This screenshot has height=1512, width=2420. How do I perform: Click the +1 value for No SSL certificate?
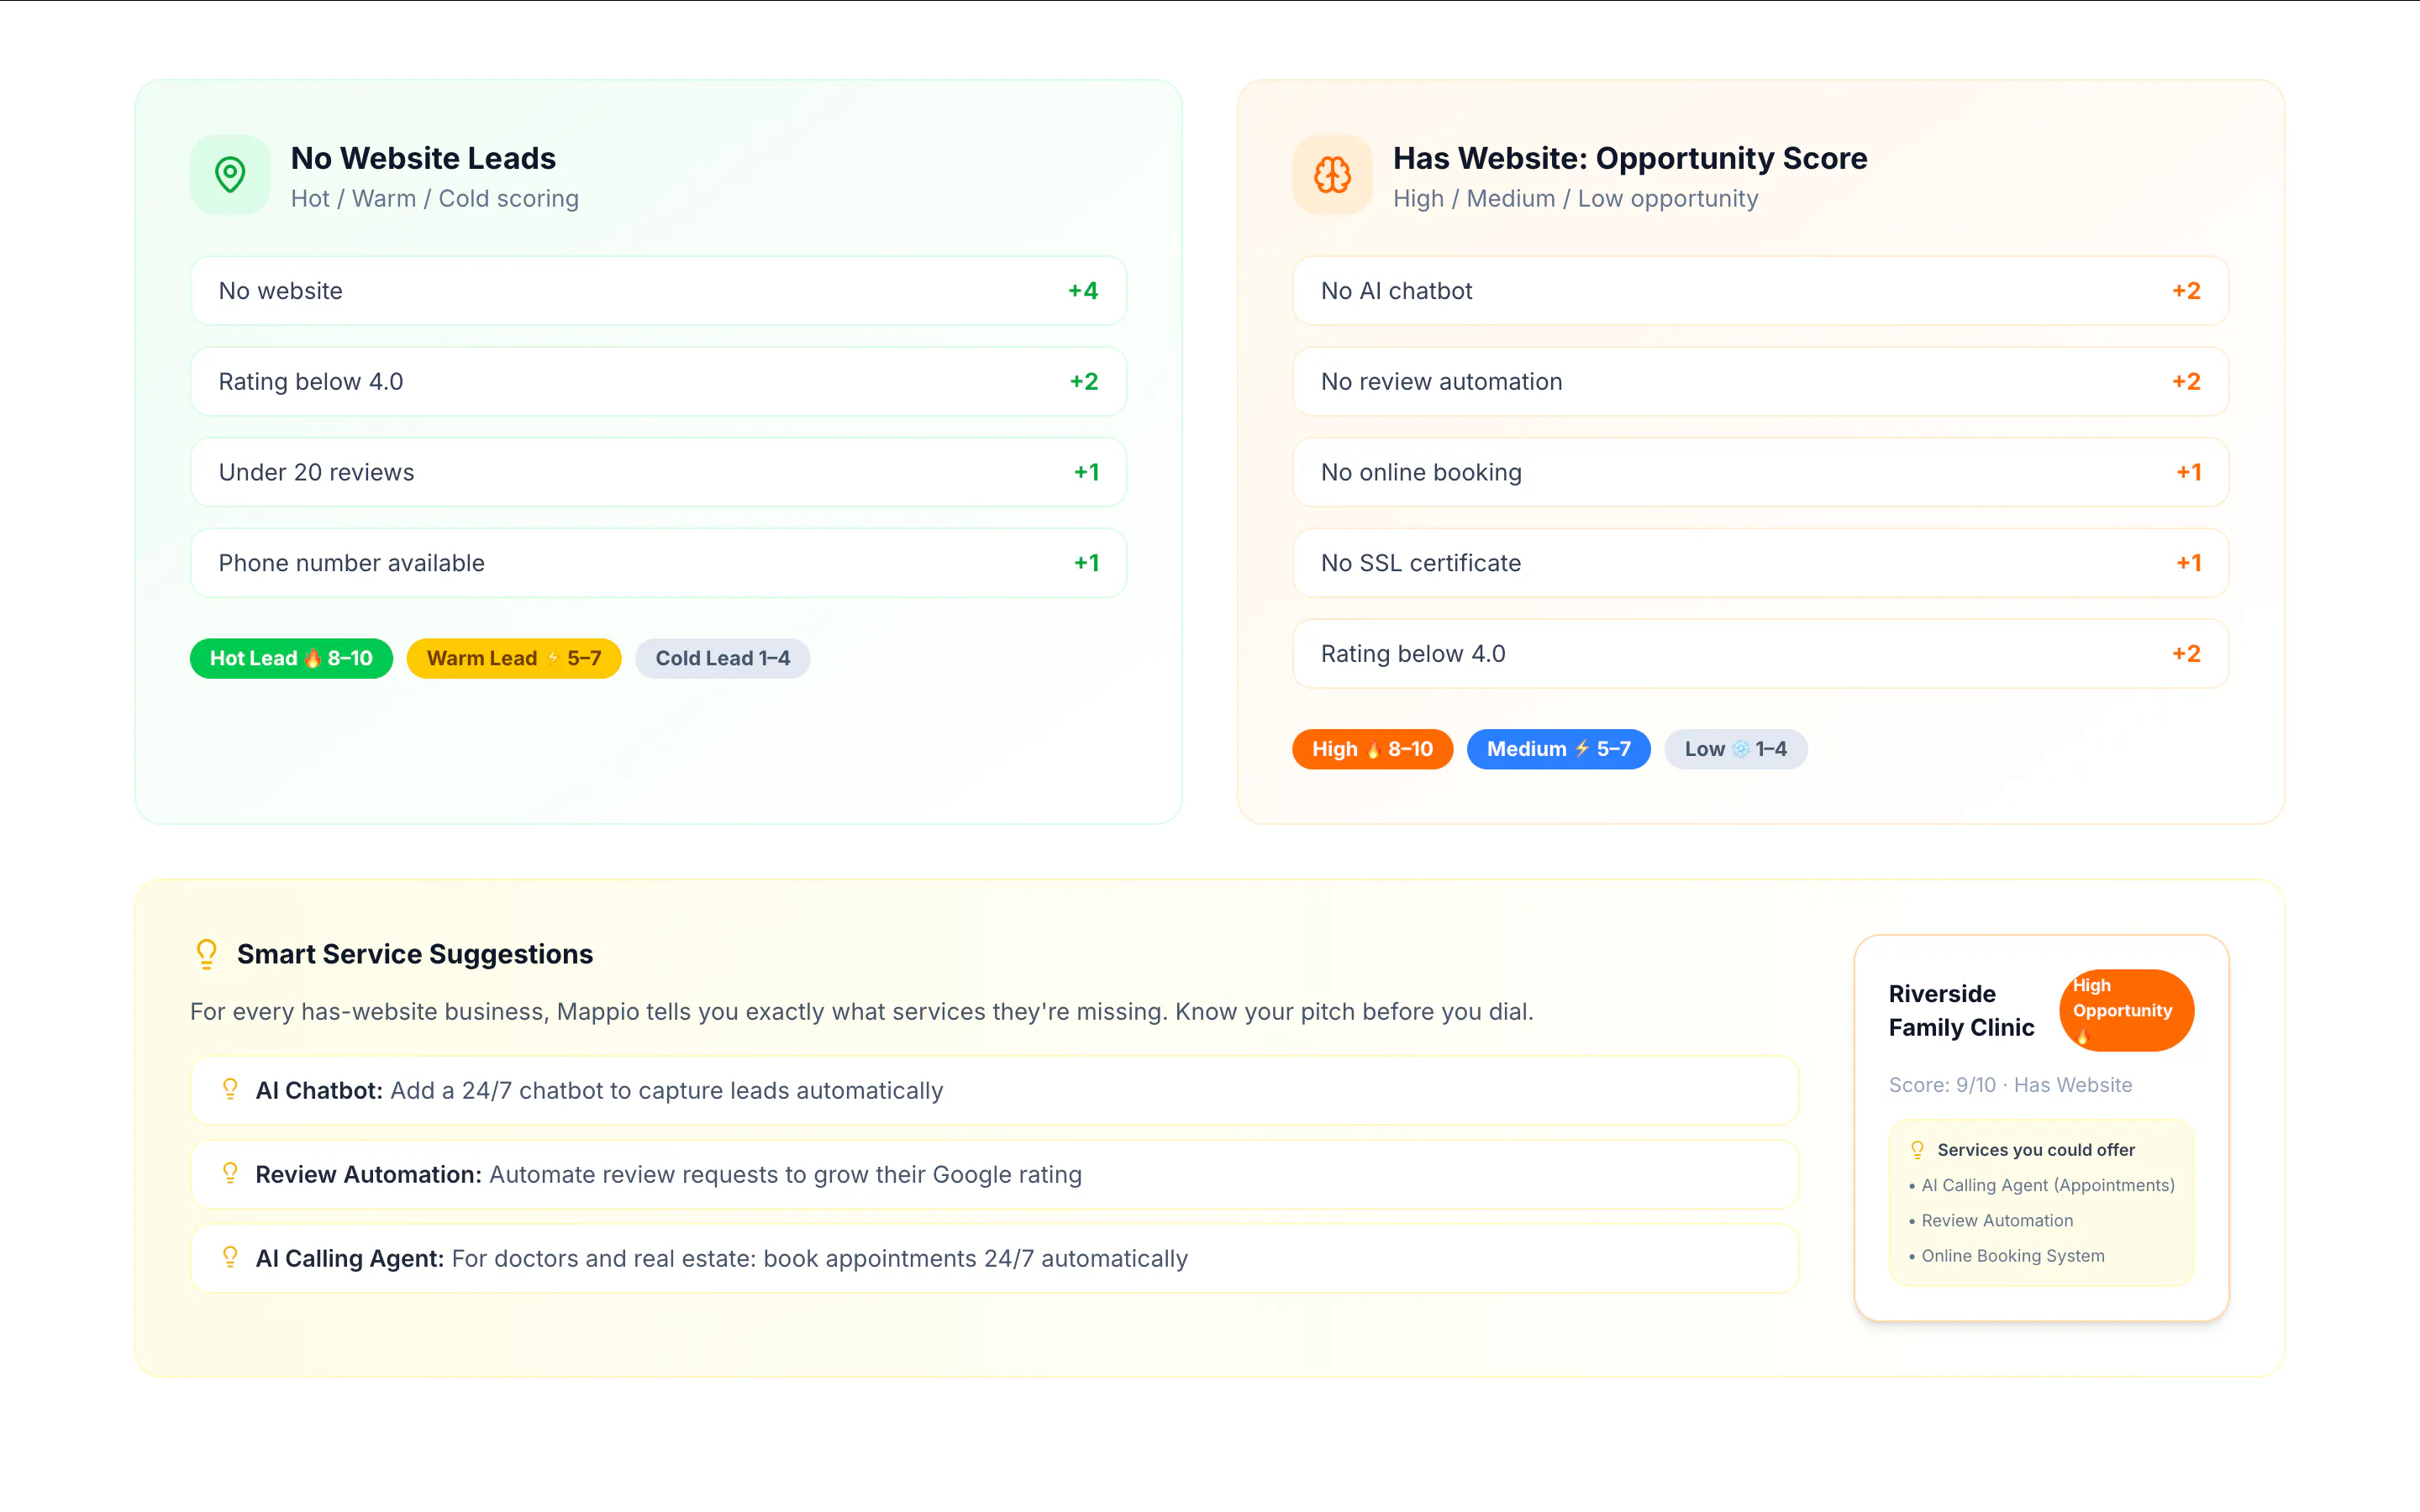2188,563
